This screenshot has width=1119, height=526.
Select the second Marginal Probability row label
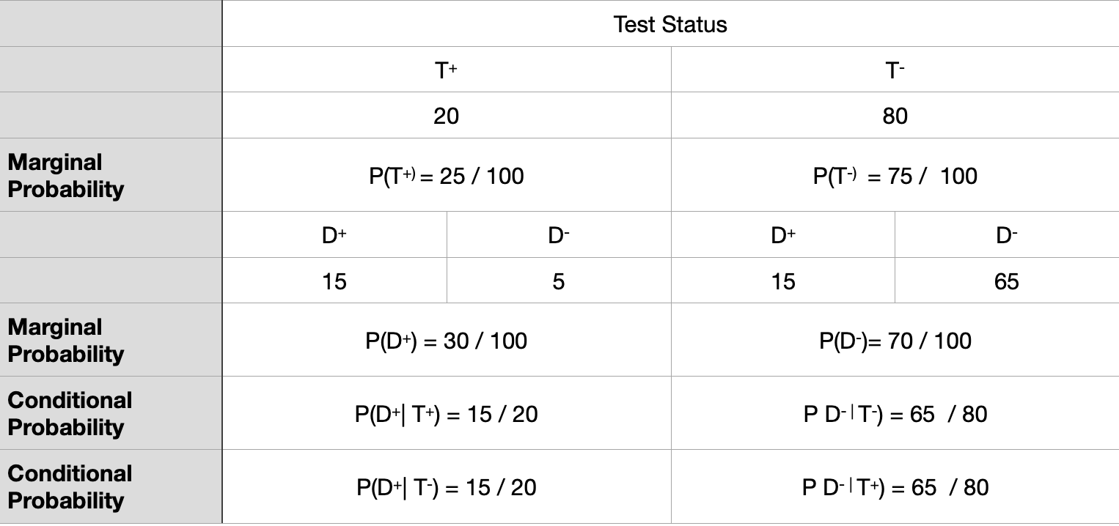pos(66,341)
